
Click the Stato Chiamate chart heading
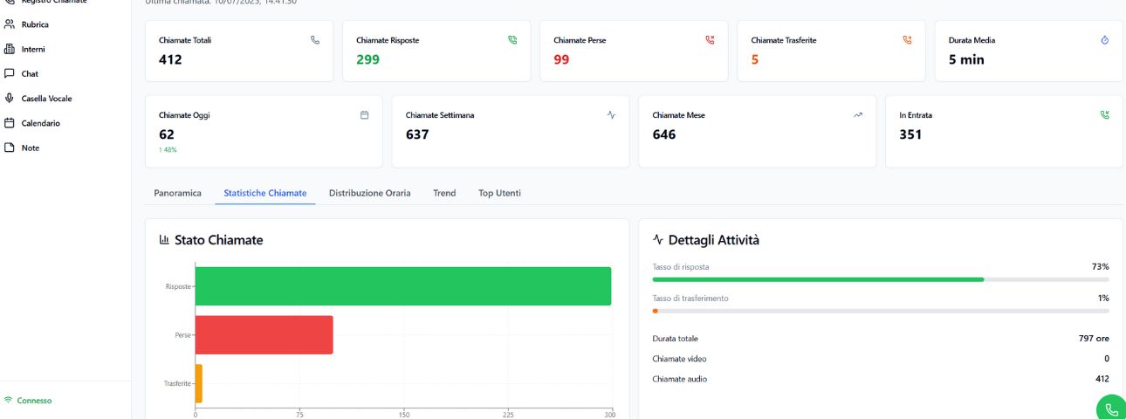coord(218,239)
